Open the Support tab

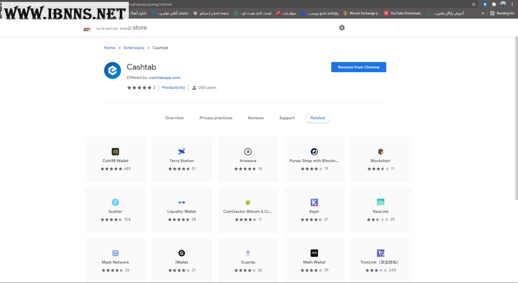[x=287, y=118]
